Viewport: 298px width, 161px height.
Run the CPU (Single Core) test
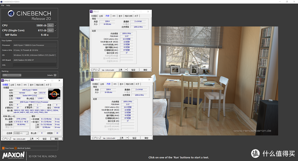point(50,30)
